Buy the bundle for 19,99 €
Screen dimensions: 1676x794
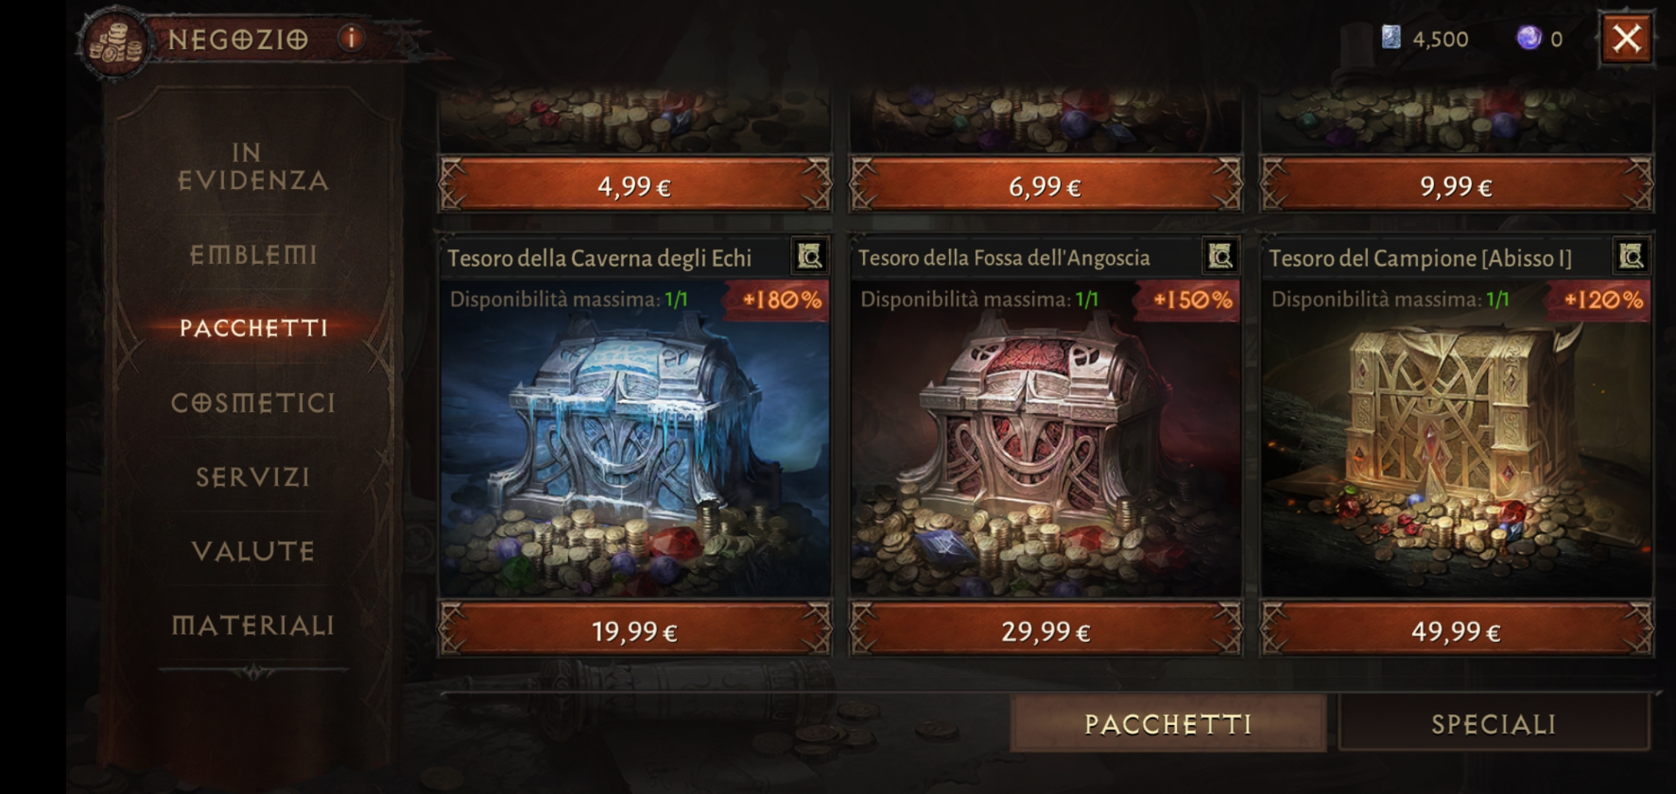pyautogui.click(x=635, y=630)
